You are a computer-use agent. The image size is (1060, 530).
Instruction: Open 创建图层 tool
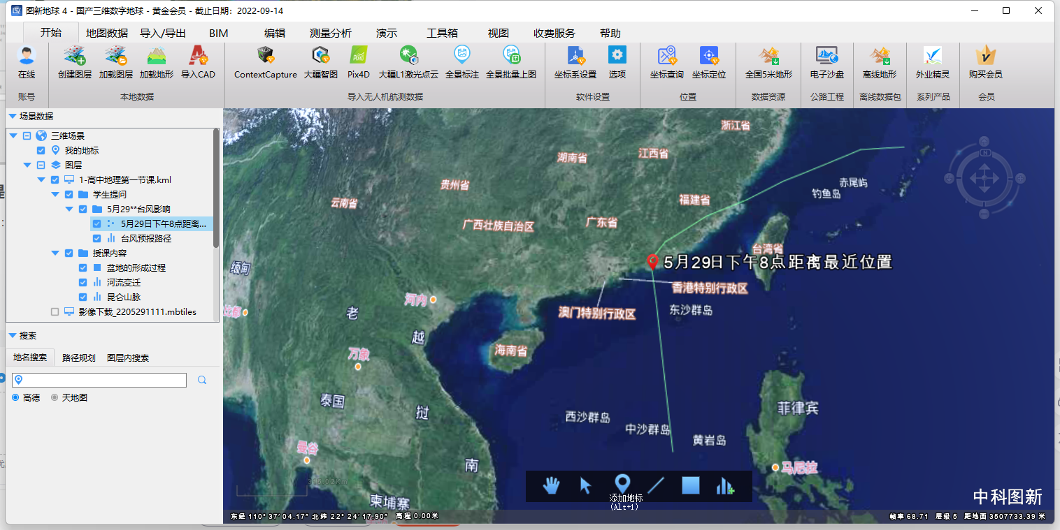[74, 56]
